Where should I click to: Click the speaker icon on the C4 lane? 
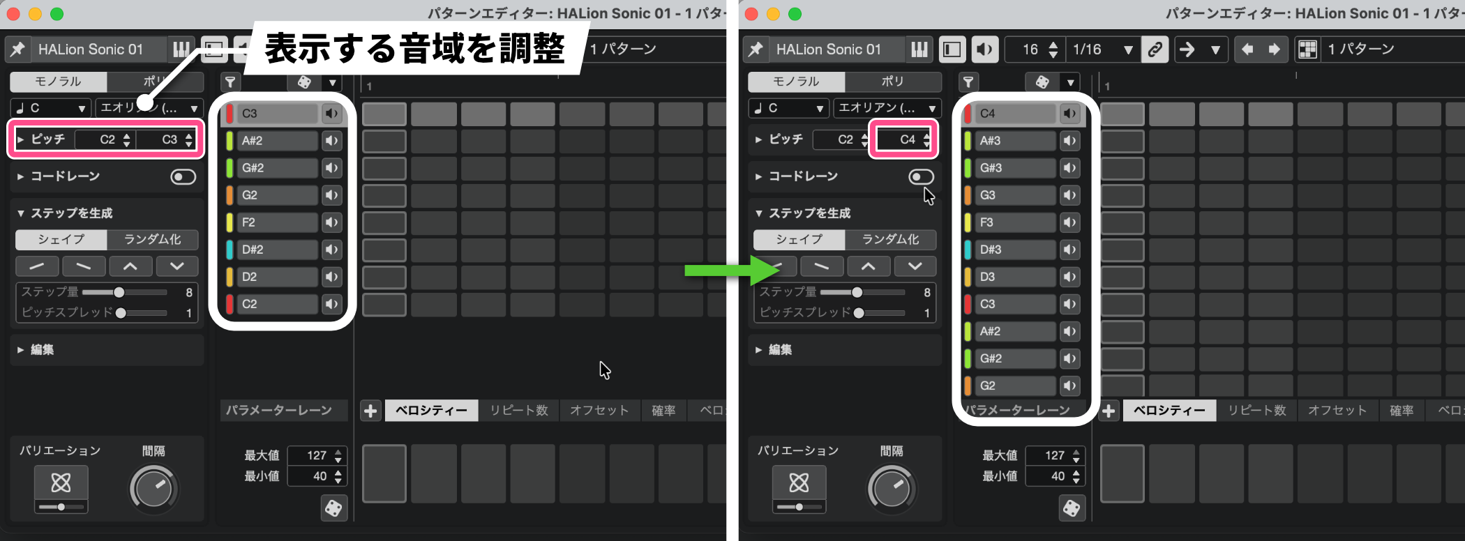(x=1069, y=114)
